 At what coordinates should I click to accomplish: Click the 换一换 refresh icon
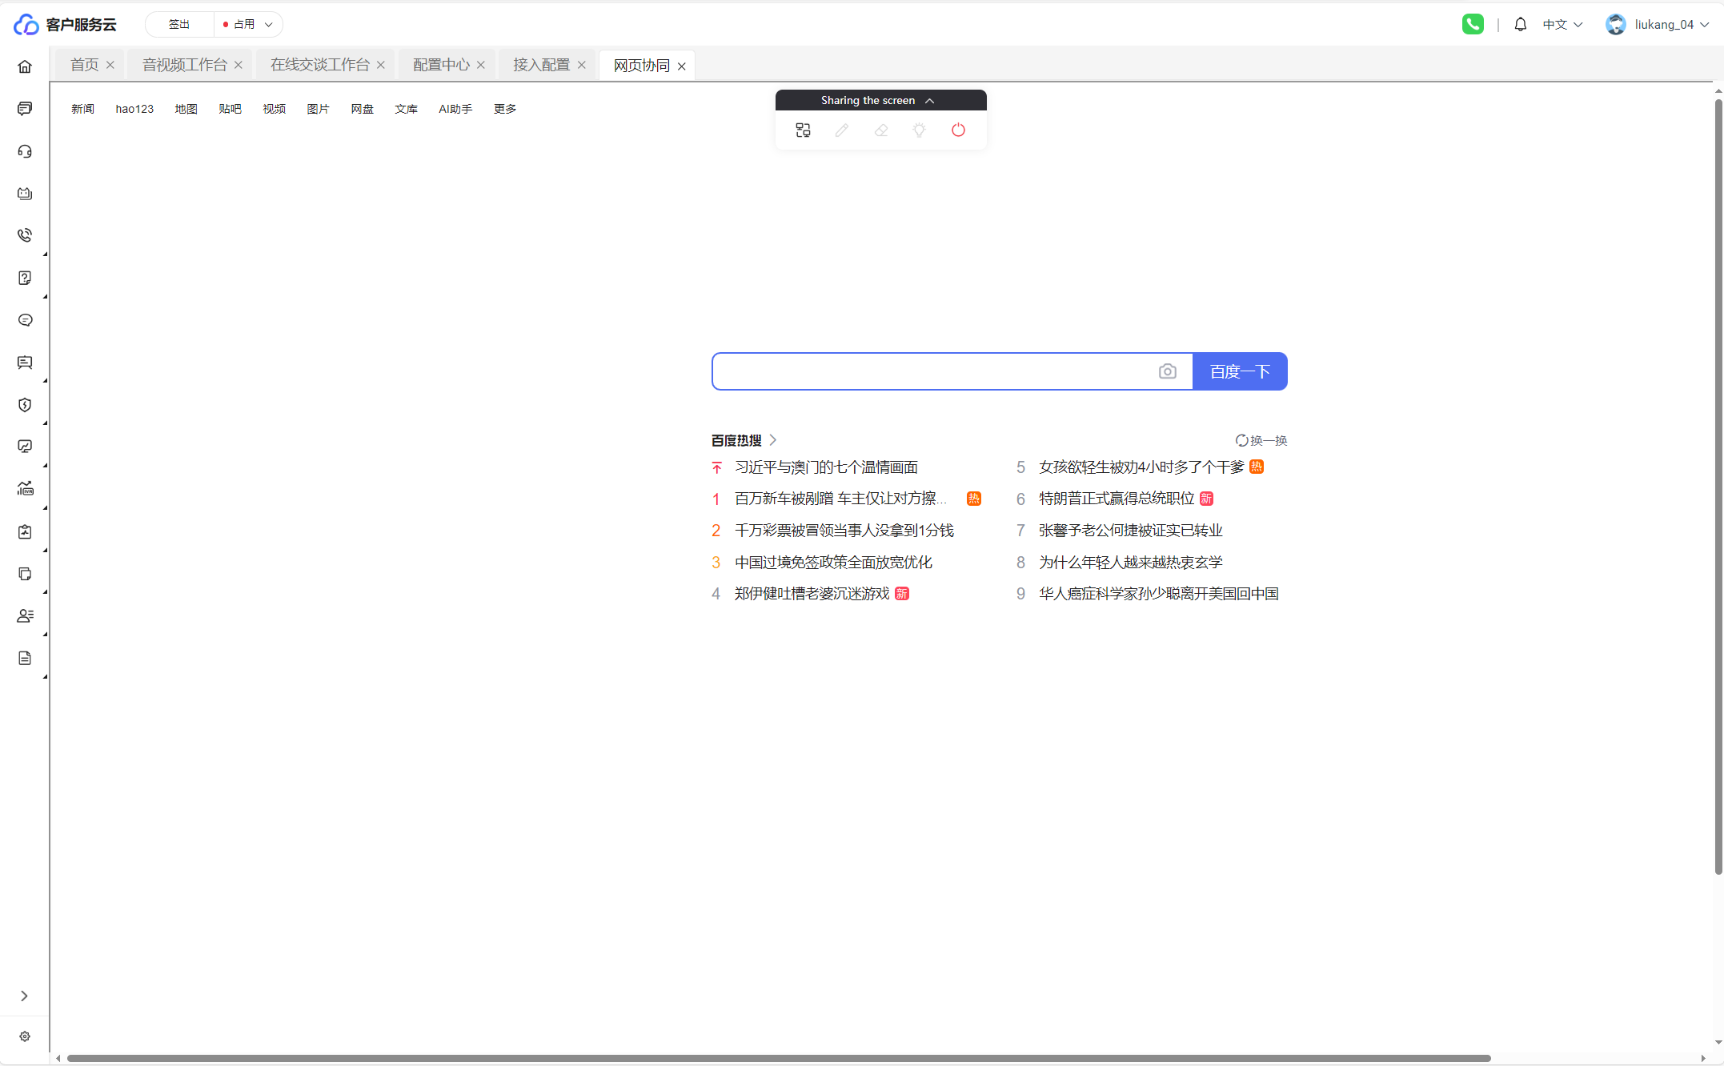click(x=1241, y=440)
